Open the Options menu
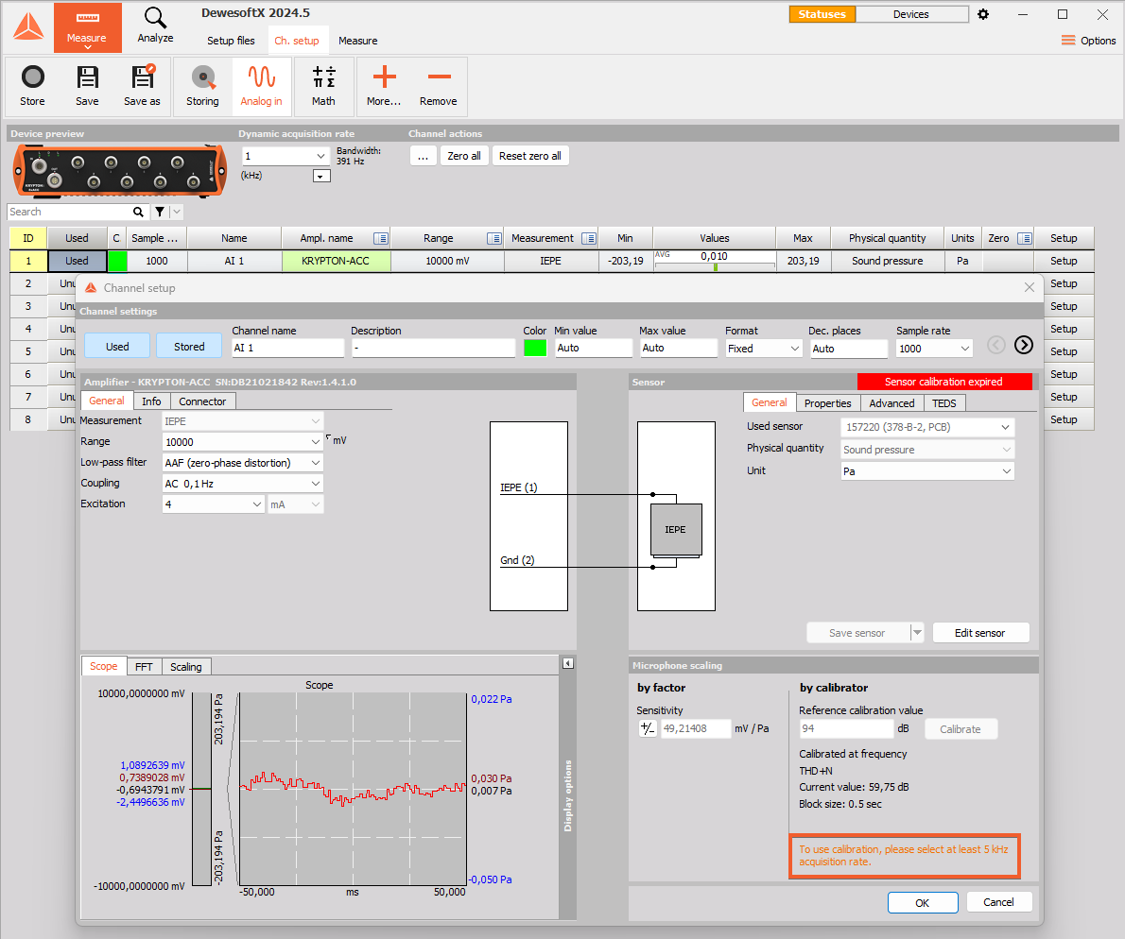 point(1088,41)
